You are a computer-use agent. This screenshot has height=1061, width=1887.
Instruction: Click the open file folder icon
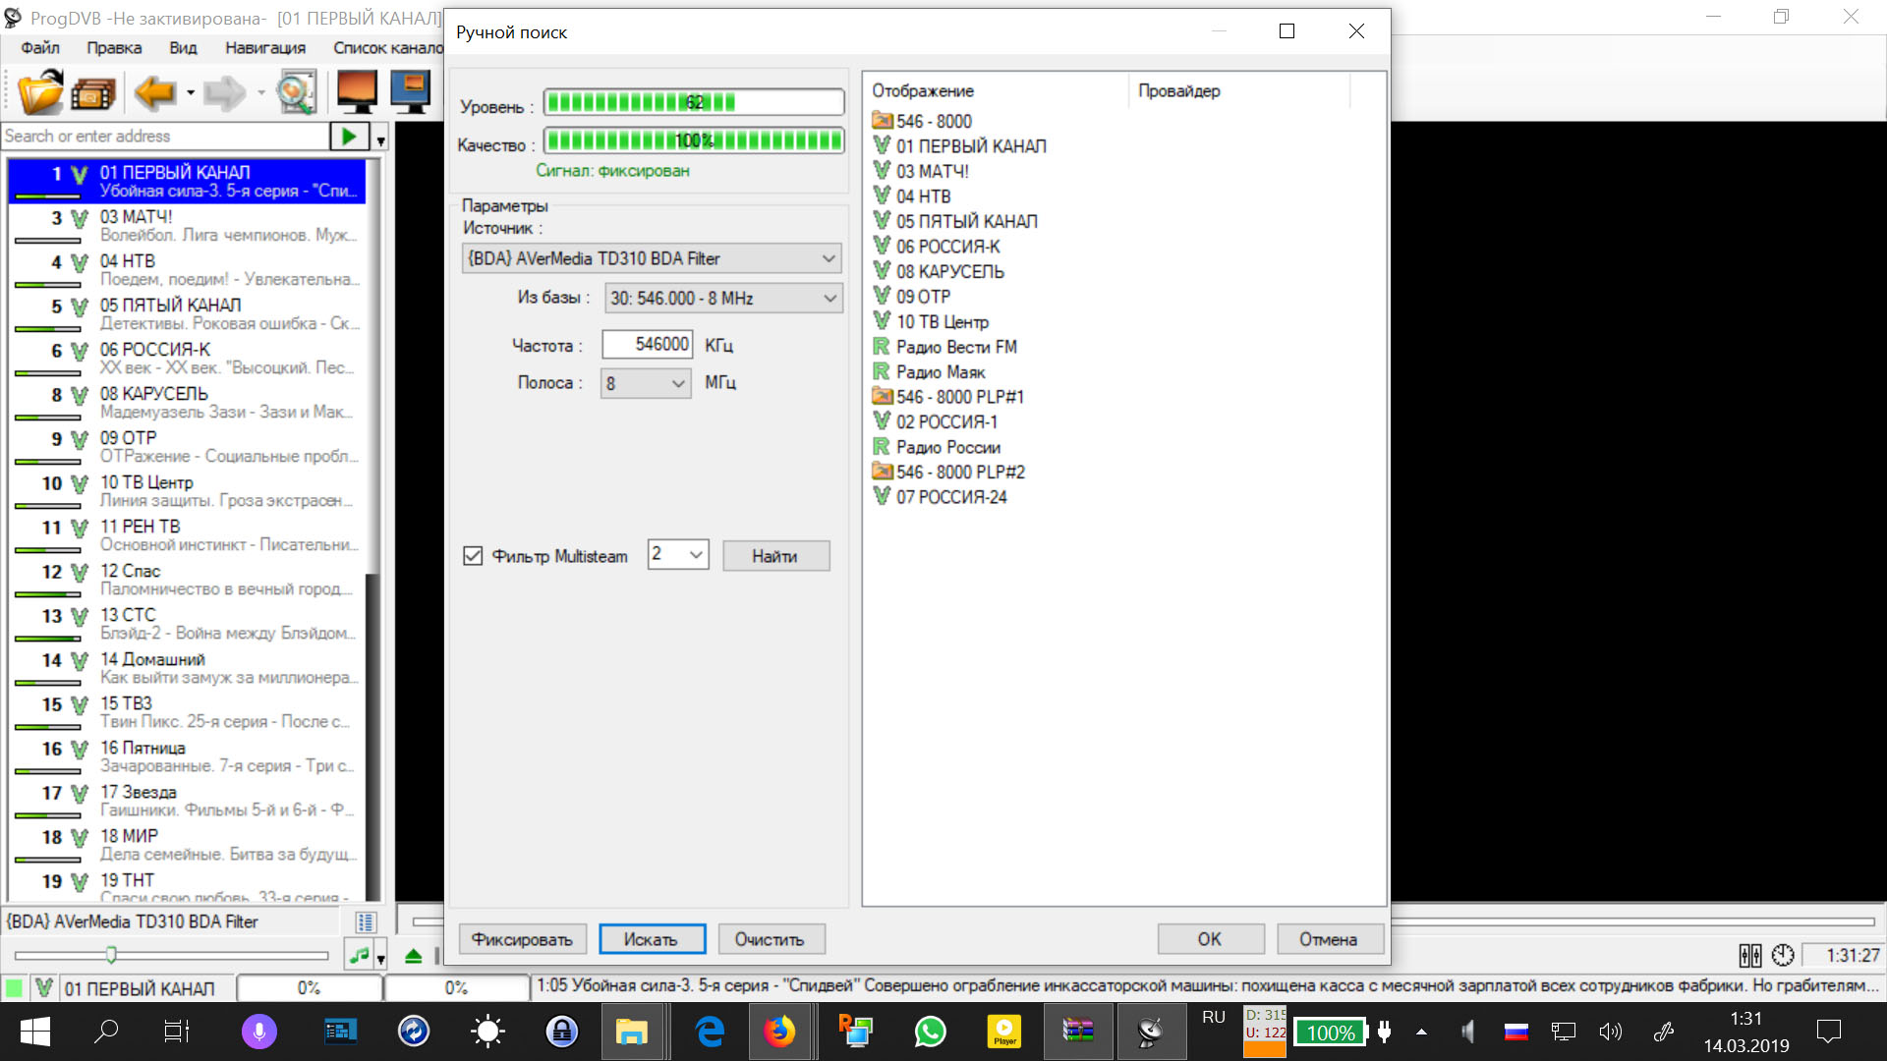tap(40, 93)
